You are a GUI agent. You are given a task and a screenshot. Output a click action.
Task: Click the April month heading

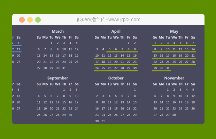click(116, 32)
